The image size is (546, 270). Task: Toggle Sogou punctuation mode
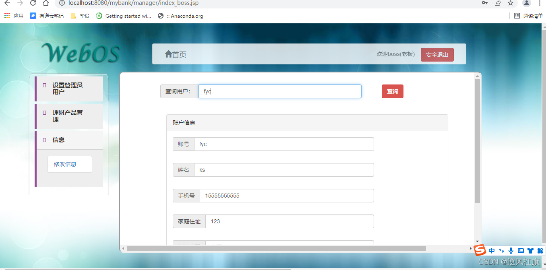click(x=501, y=250)
